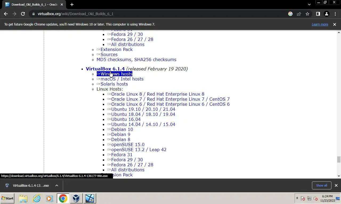Bookmark this page with star icon
341x204 pixels.
tap(307, 14)
